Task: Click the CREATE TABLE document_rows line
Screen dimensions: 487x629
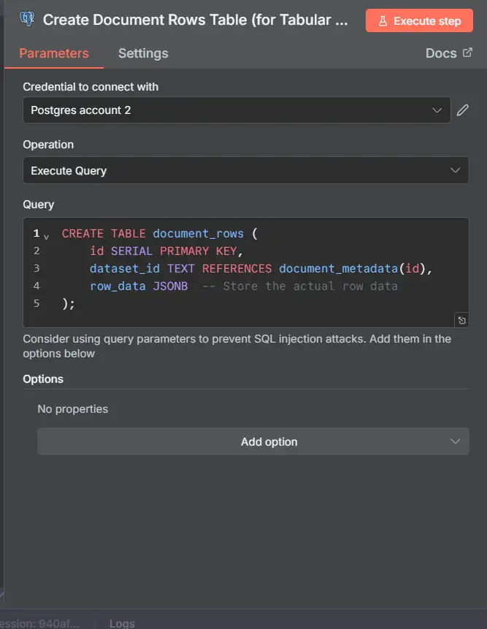Action: 159,234
